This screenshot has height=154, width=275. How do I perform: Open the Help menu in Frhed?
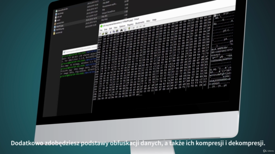pos(154,20)
